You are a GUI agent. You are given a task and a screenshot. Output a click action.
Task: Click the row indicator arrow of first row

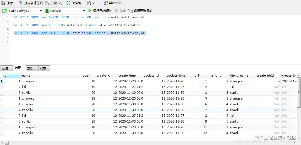[2, 81]
